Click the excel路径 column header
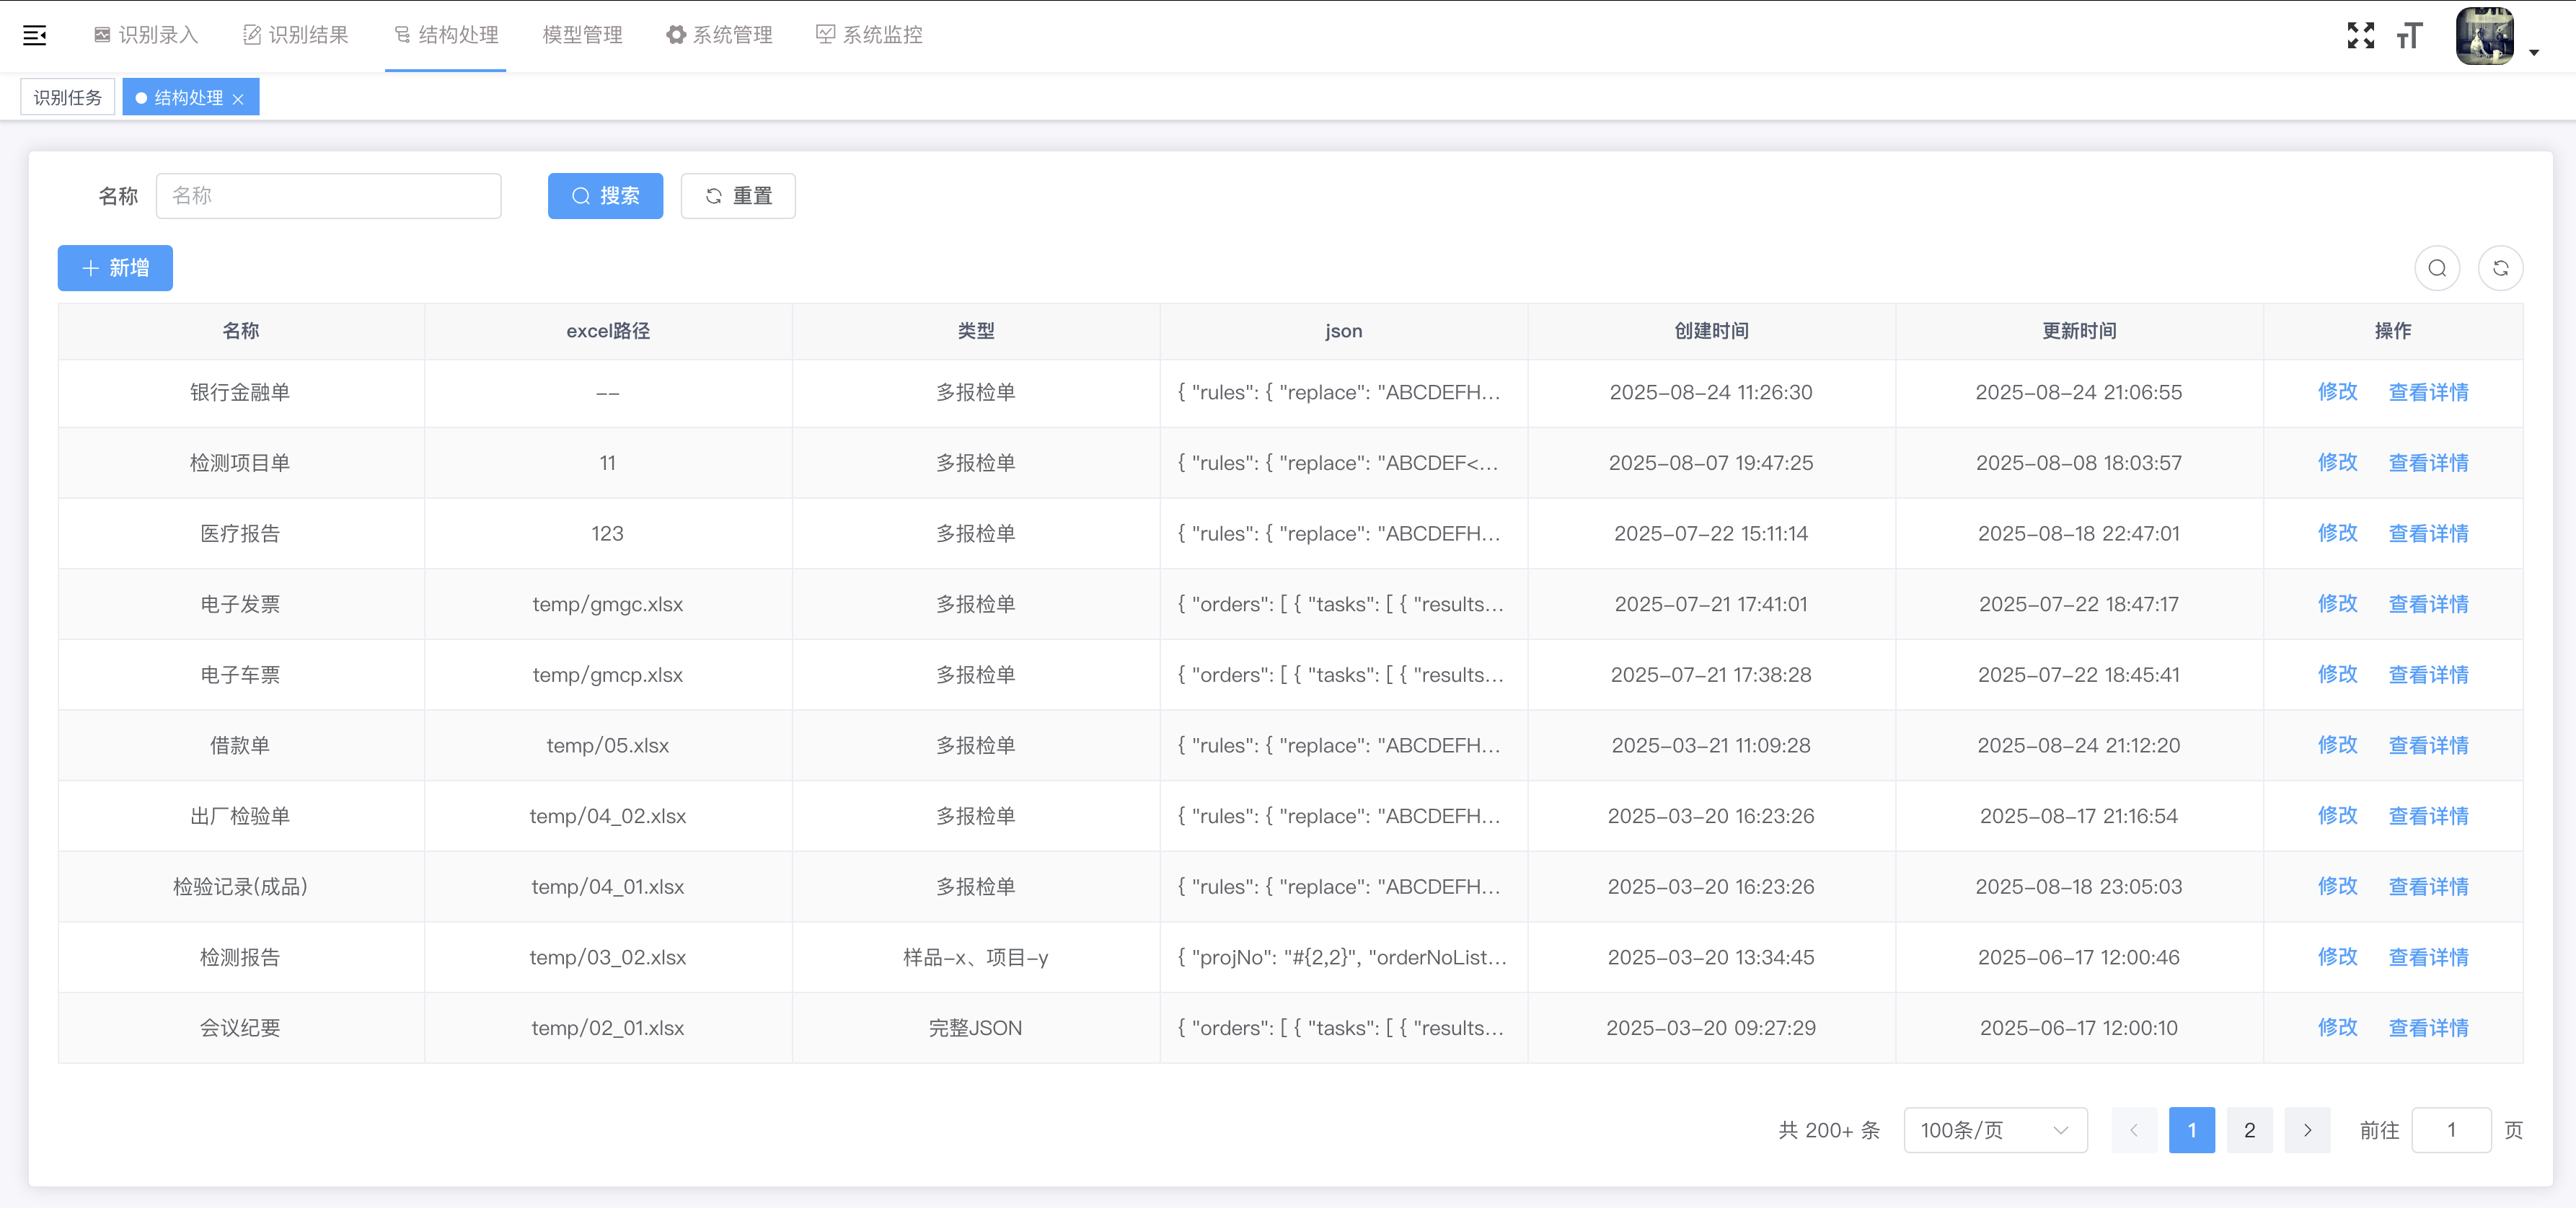Viewport: 2576px width, 1208px height. (x=608, y=331)
